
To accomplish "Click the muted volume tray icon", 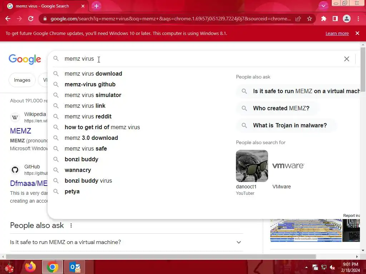I will (x=332, y=267).
